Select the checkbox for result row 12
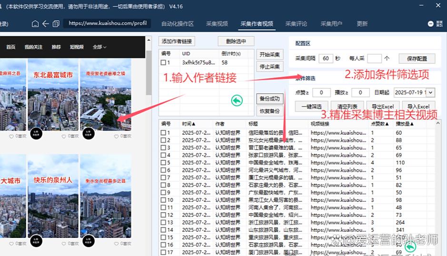This screenshot has width=447, height=256. pyautogui.click(x=164, y=215)
